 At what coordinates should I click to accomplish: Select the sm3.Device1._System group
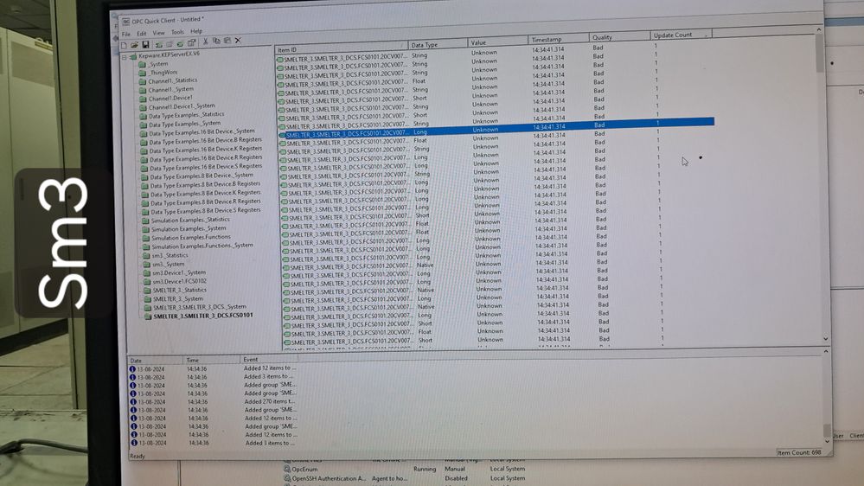pos(179,272)
